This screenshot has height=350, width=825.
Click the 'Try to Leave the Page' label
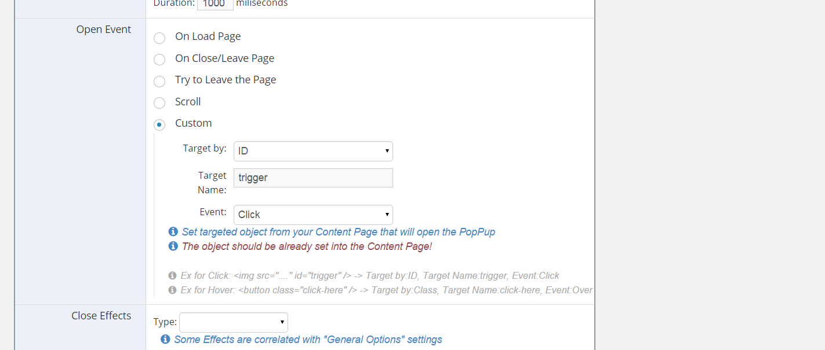[226, 80]
